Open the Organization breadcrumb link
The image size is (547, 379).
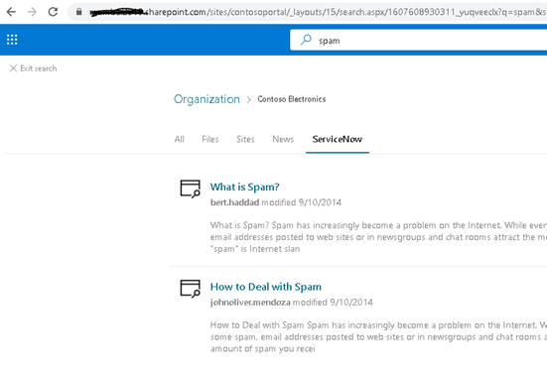206,99
